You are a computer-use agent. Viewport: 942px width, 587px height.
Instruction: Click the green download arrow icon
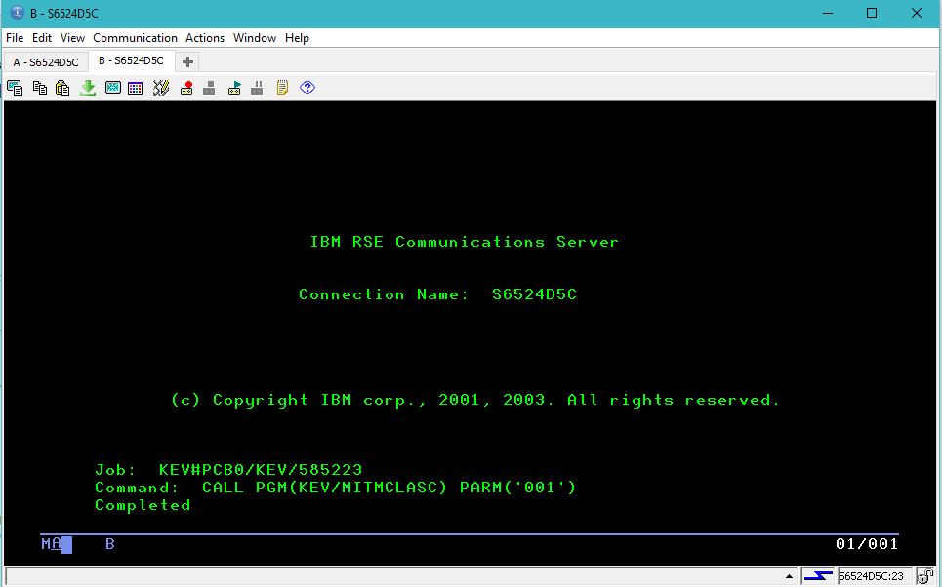coord(88,88)
